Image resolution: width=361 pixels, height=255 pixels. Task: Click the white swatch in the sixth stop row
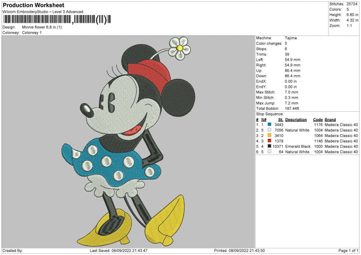point(269,152)
